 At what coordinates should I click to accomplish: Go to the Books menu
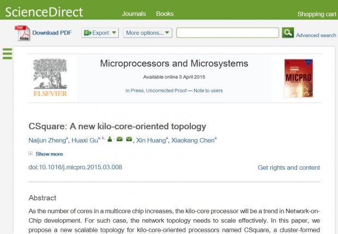point(165,14)
